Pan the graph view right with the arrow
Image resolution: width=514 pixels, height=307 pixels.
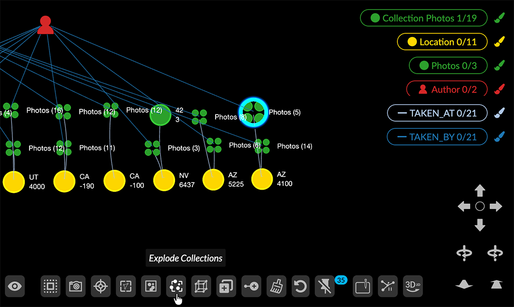pyautogui.click(x=495, y=206)
